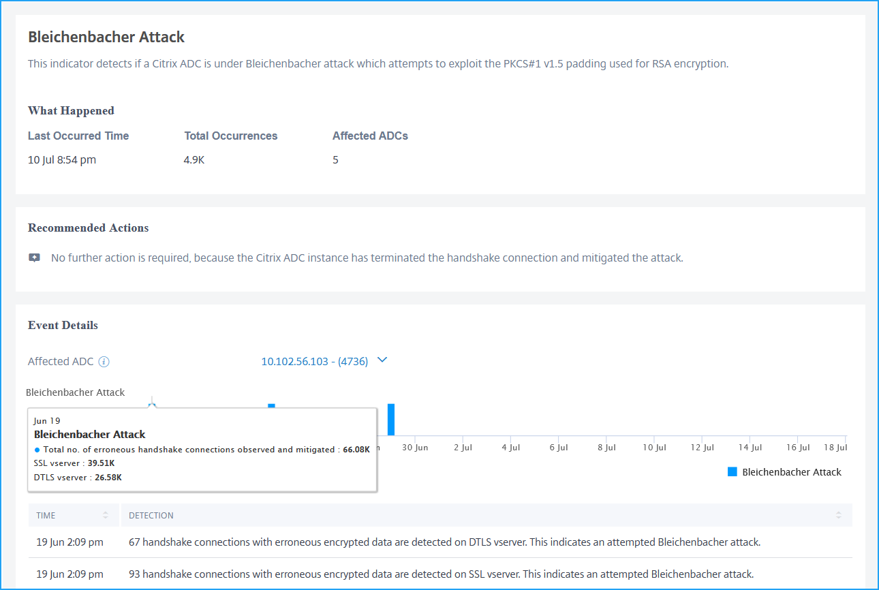This screenshot has height=590, width=879.
Task: Click the Event Details heading
Action: pos(63,325)
